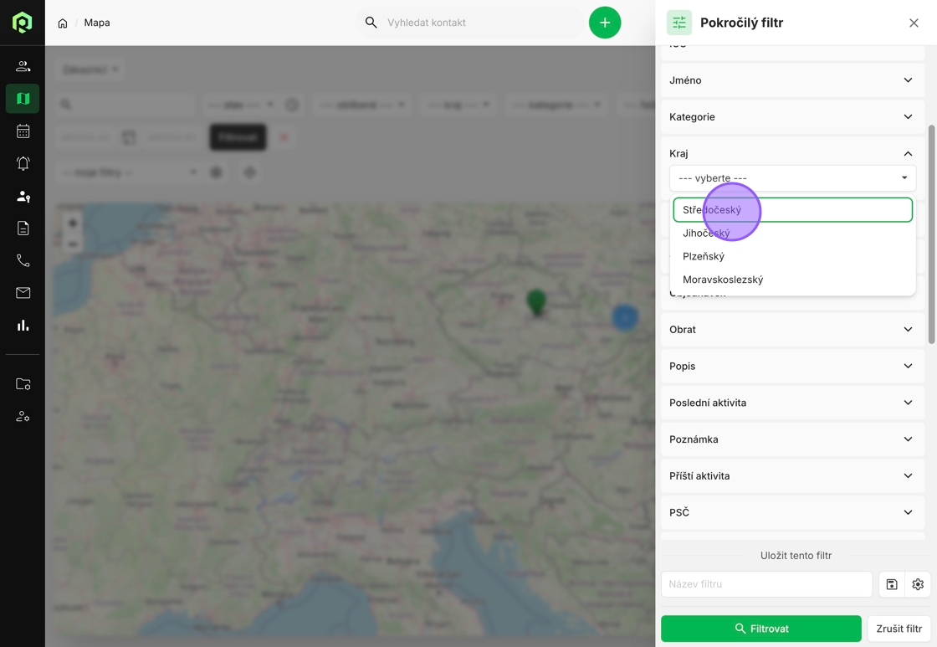This screenshot has height=647, width=937.
Task: Select Moravskoslezský from the kraj list
Action: coord(792,280)
